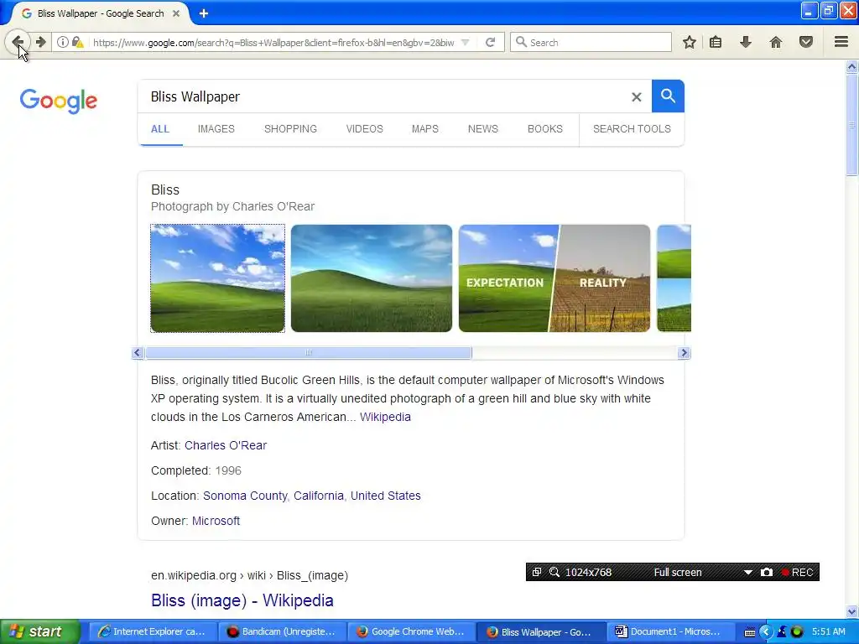Image resolution: width=859 pixels, height=644 pixels.
Task: Click page vertical scrollbar down arrow
Action: coord(852,611)
